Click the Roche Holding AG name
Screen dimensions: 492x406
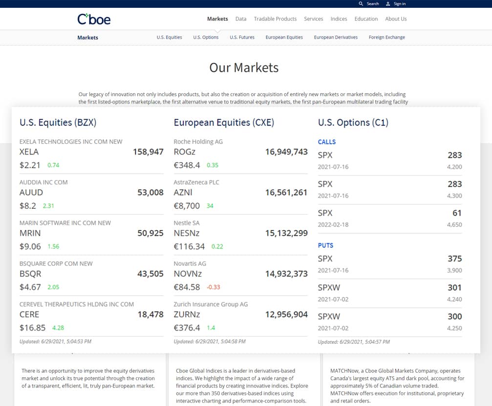point(198,142)
